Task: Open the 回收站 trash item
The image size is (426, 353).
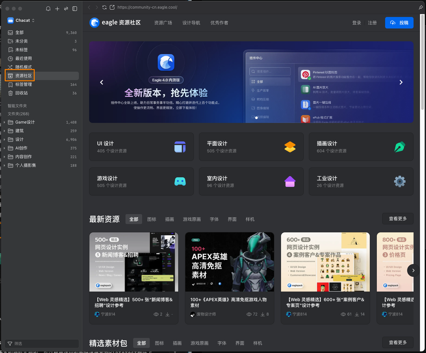Action: pyautogui.click(x=42, y=93)
